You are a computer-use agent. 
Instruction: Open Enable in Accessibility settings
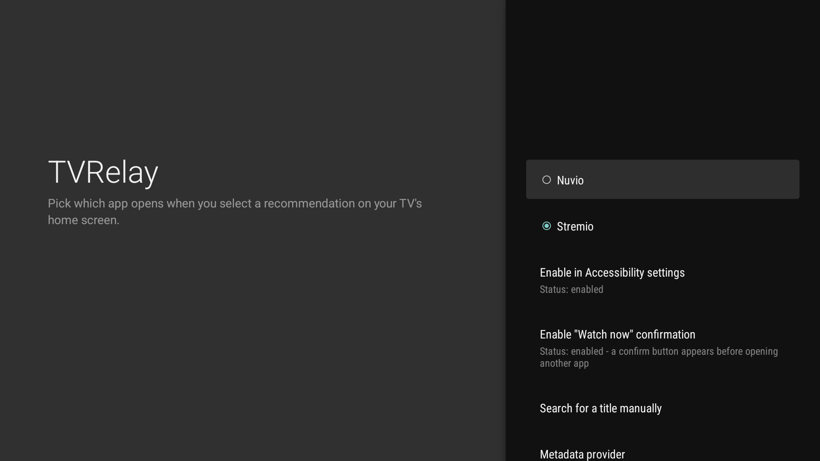(662, 280)
